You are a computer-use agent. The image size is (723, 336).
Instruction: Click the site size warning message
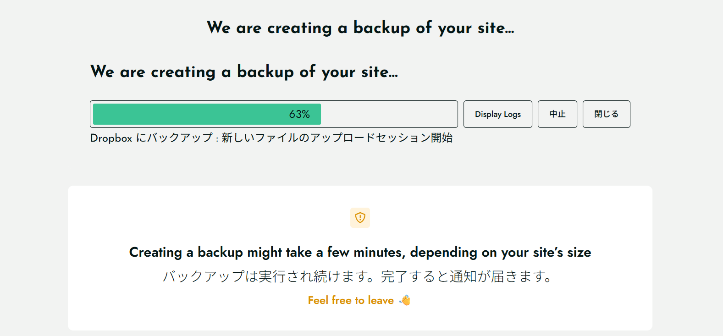coord(360,252)
